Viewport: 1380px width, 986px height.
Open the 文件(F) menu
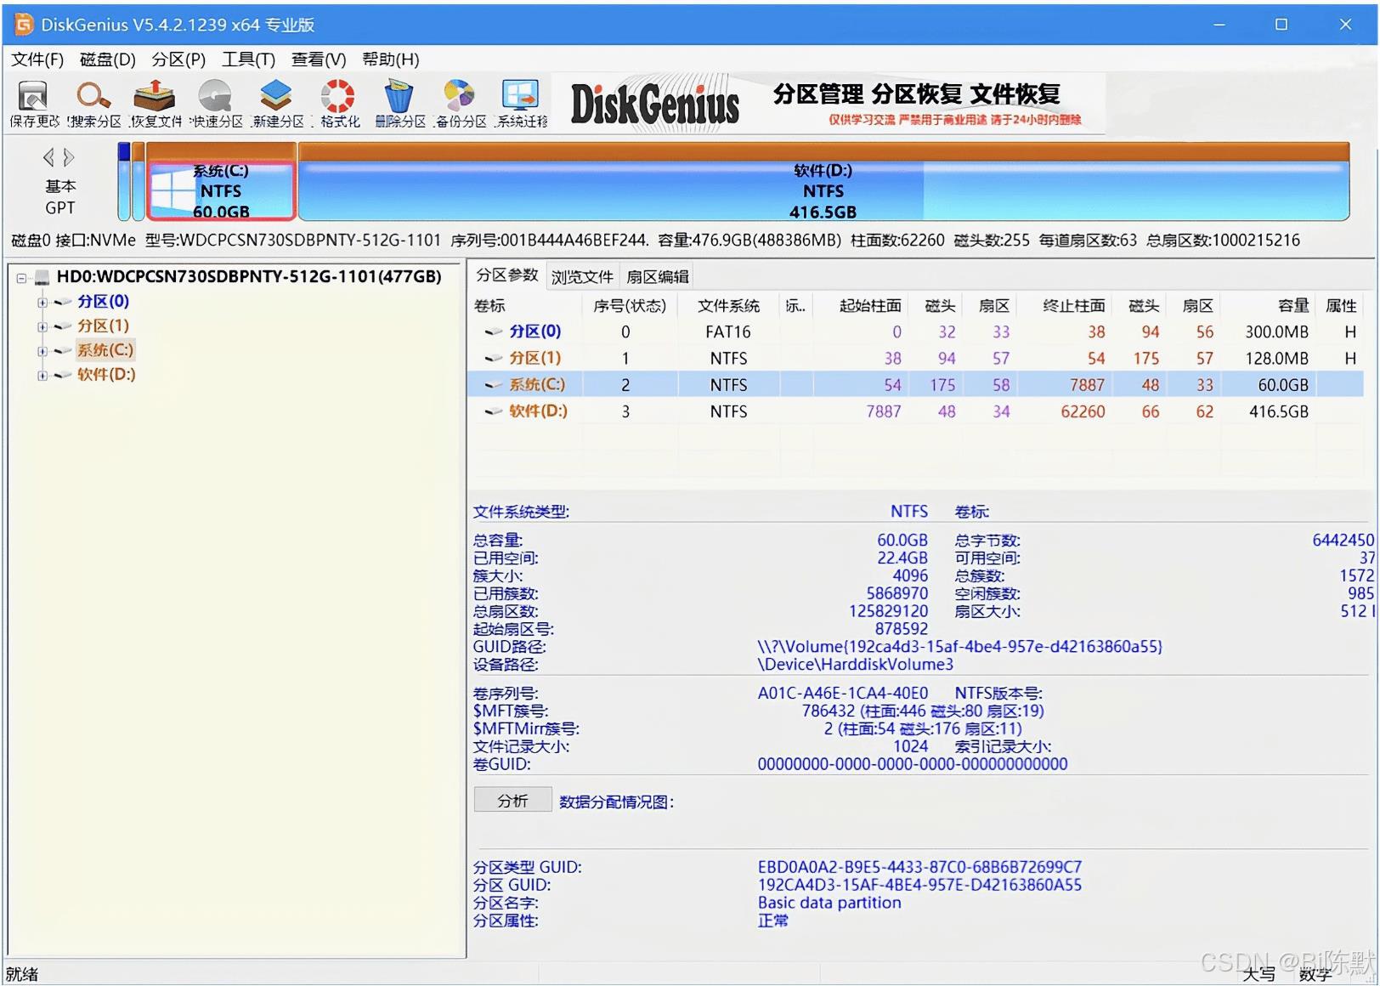[37, 59]
